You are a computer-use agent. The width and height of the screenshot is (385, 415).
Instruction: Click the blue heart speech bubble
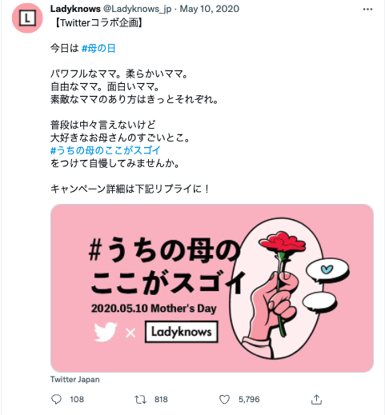327,271
